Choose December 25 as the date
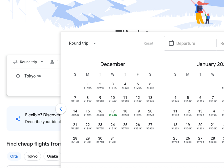Image resolution: width=224 pixels, height=168 pixels. click(x=125, y=126)
